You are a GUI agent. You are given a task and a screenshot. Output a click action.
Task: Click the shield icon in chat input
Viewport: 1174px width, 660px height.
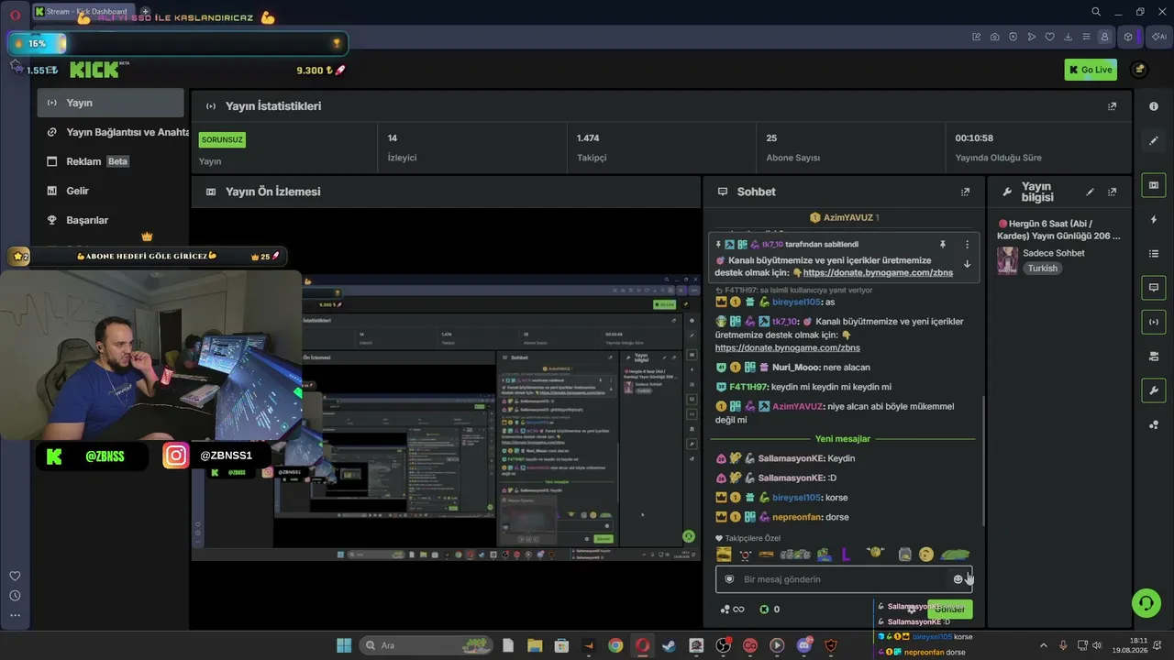point(729,579)
